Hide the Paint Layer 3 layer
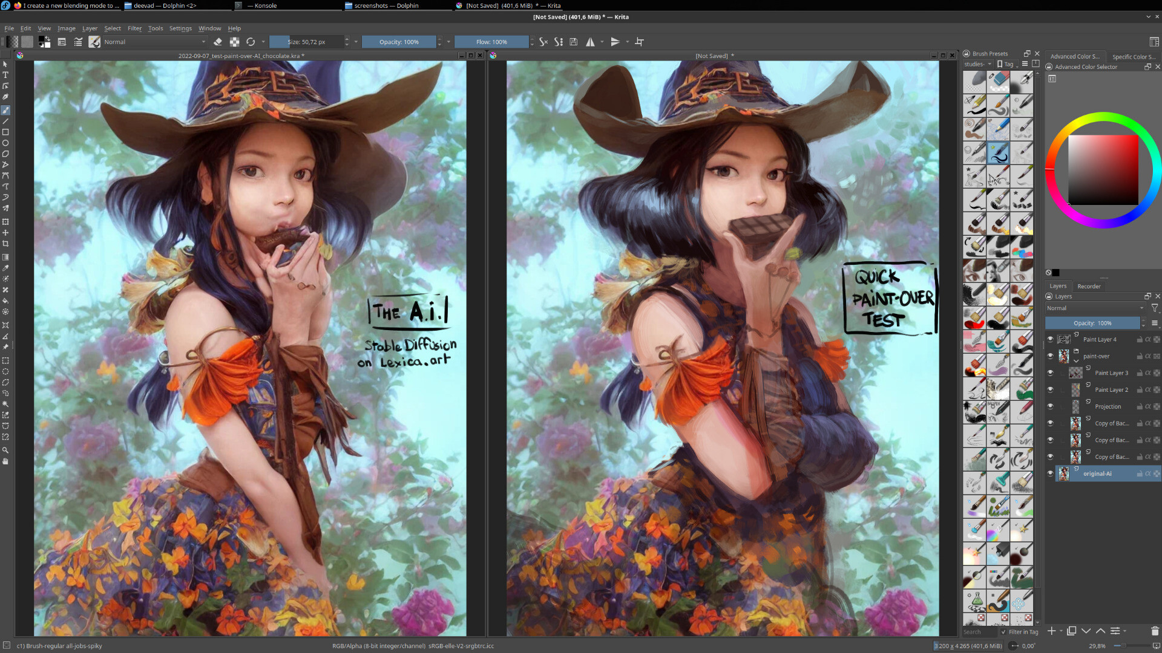The width and height of the screenshot is (1162, 653). [x=1051, y=373]
